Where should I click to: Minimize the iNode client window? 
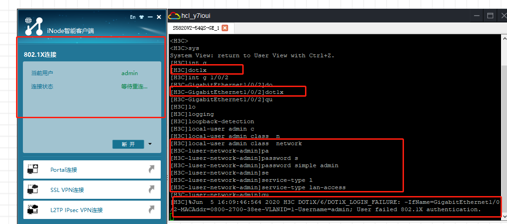[x=150, y=17]
